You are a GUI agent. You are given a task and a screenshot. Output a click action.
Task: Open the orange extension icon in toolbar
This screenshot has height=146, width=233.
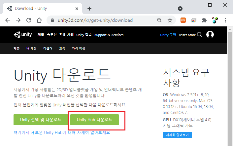183,20
